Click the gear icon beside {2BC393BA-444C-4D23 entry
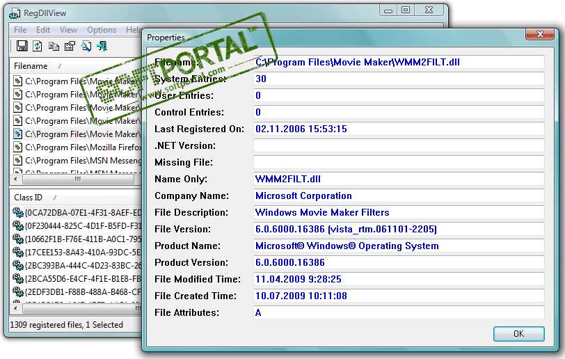The image size is (565, 359). [18, 265]
